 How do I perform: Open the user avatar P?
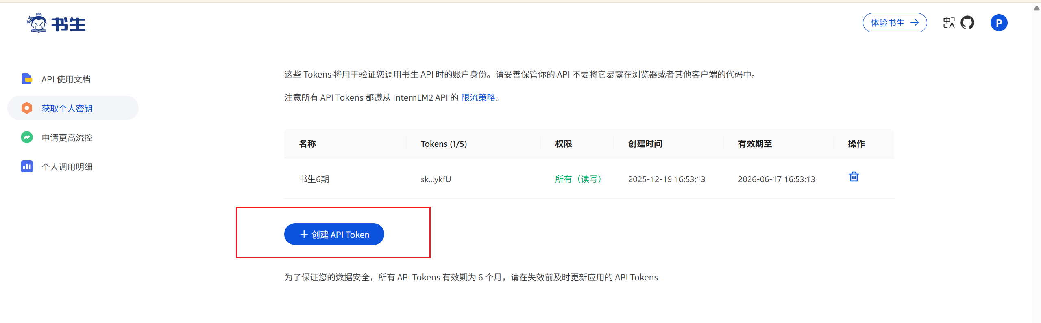[x=999, y=23]
